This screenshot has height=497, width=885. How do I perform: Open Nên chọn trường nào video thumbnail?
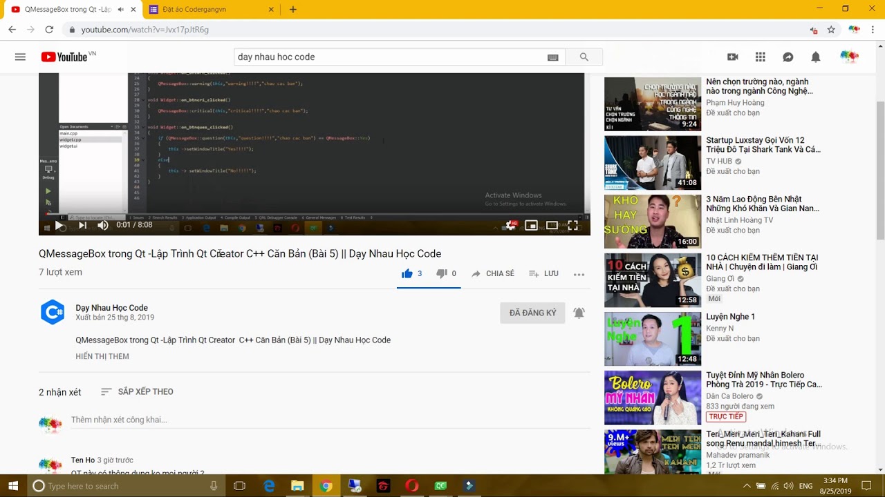(653, 104)
